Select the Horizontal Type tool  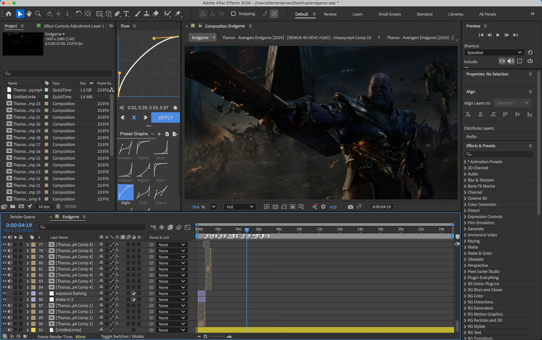(x=127, y=14)
